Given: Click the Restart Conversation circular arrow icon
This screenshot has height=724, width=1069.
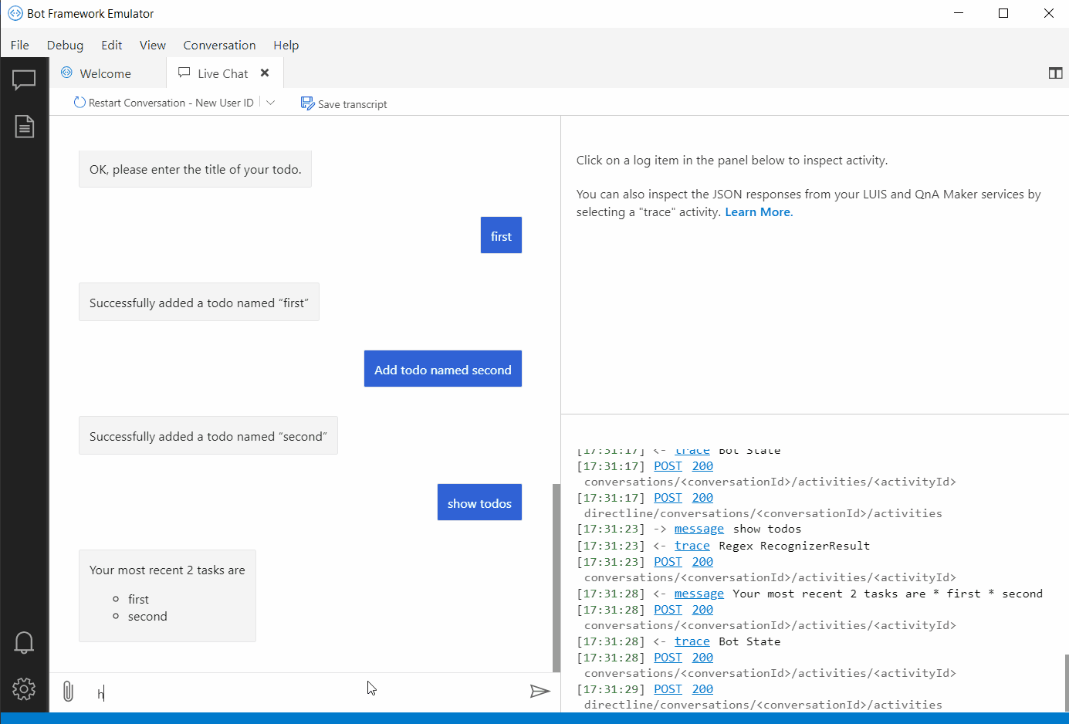Looking at the screenshot, I should [79, 103].
